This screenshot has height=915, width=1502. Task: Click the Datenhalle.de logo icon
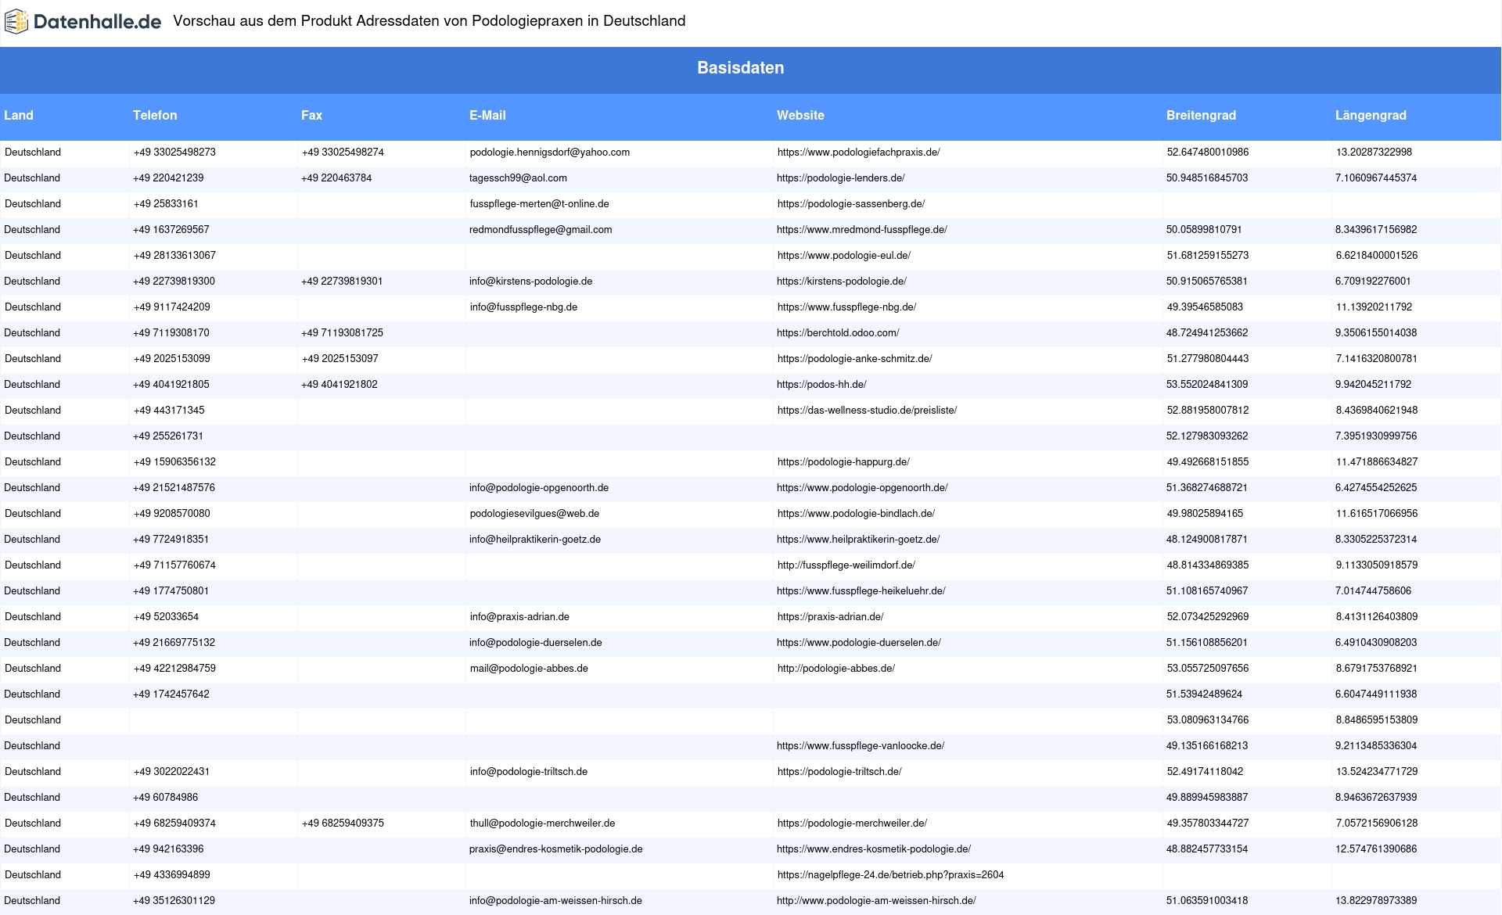[16, 22]
